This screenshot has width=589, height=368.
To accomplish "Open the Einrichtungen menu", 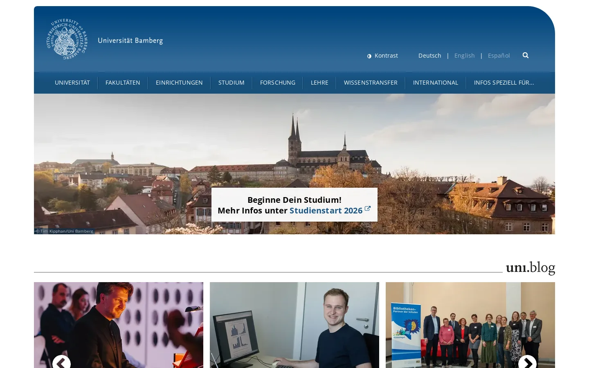I will pyautogui.click(x=179, y=83).
